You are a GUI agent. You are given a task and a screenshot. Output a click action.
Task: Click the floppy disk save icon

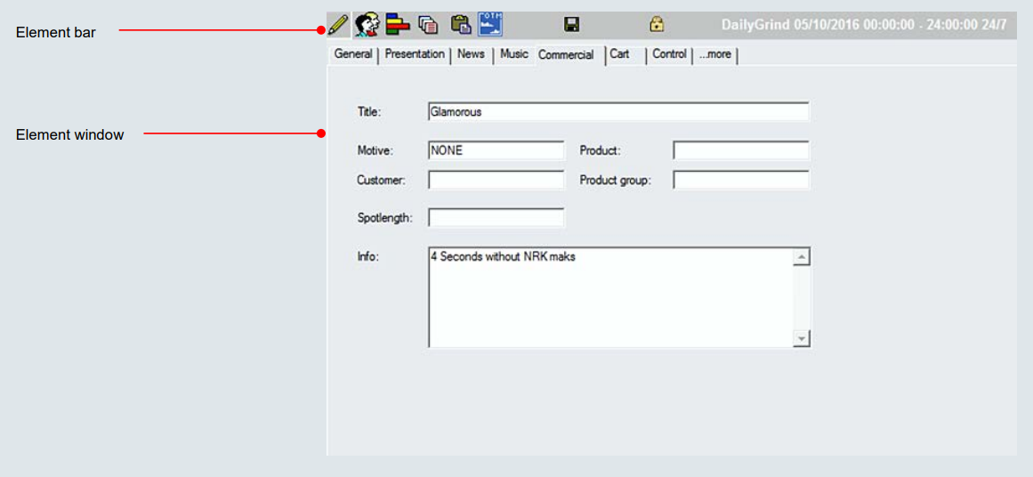[x=572, y=25]
